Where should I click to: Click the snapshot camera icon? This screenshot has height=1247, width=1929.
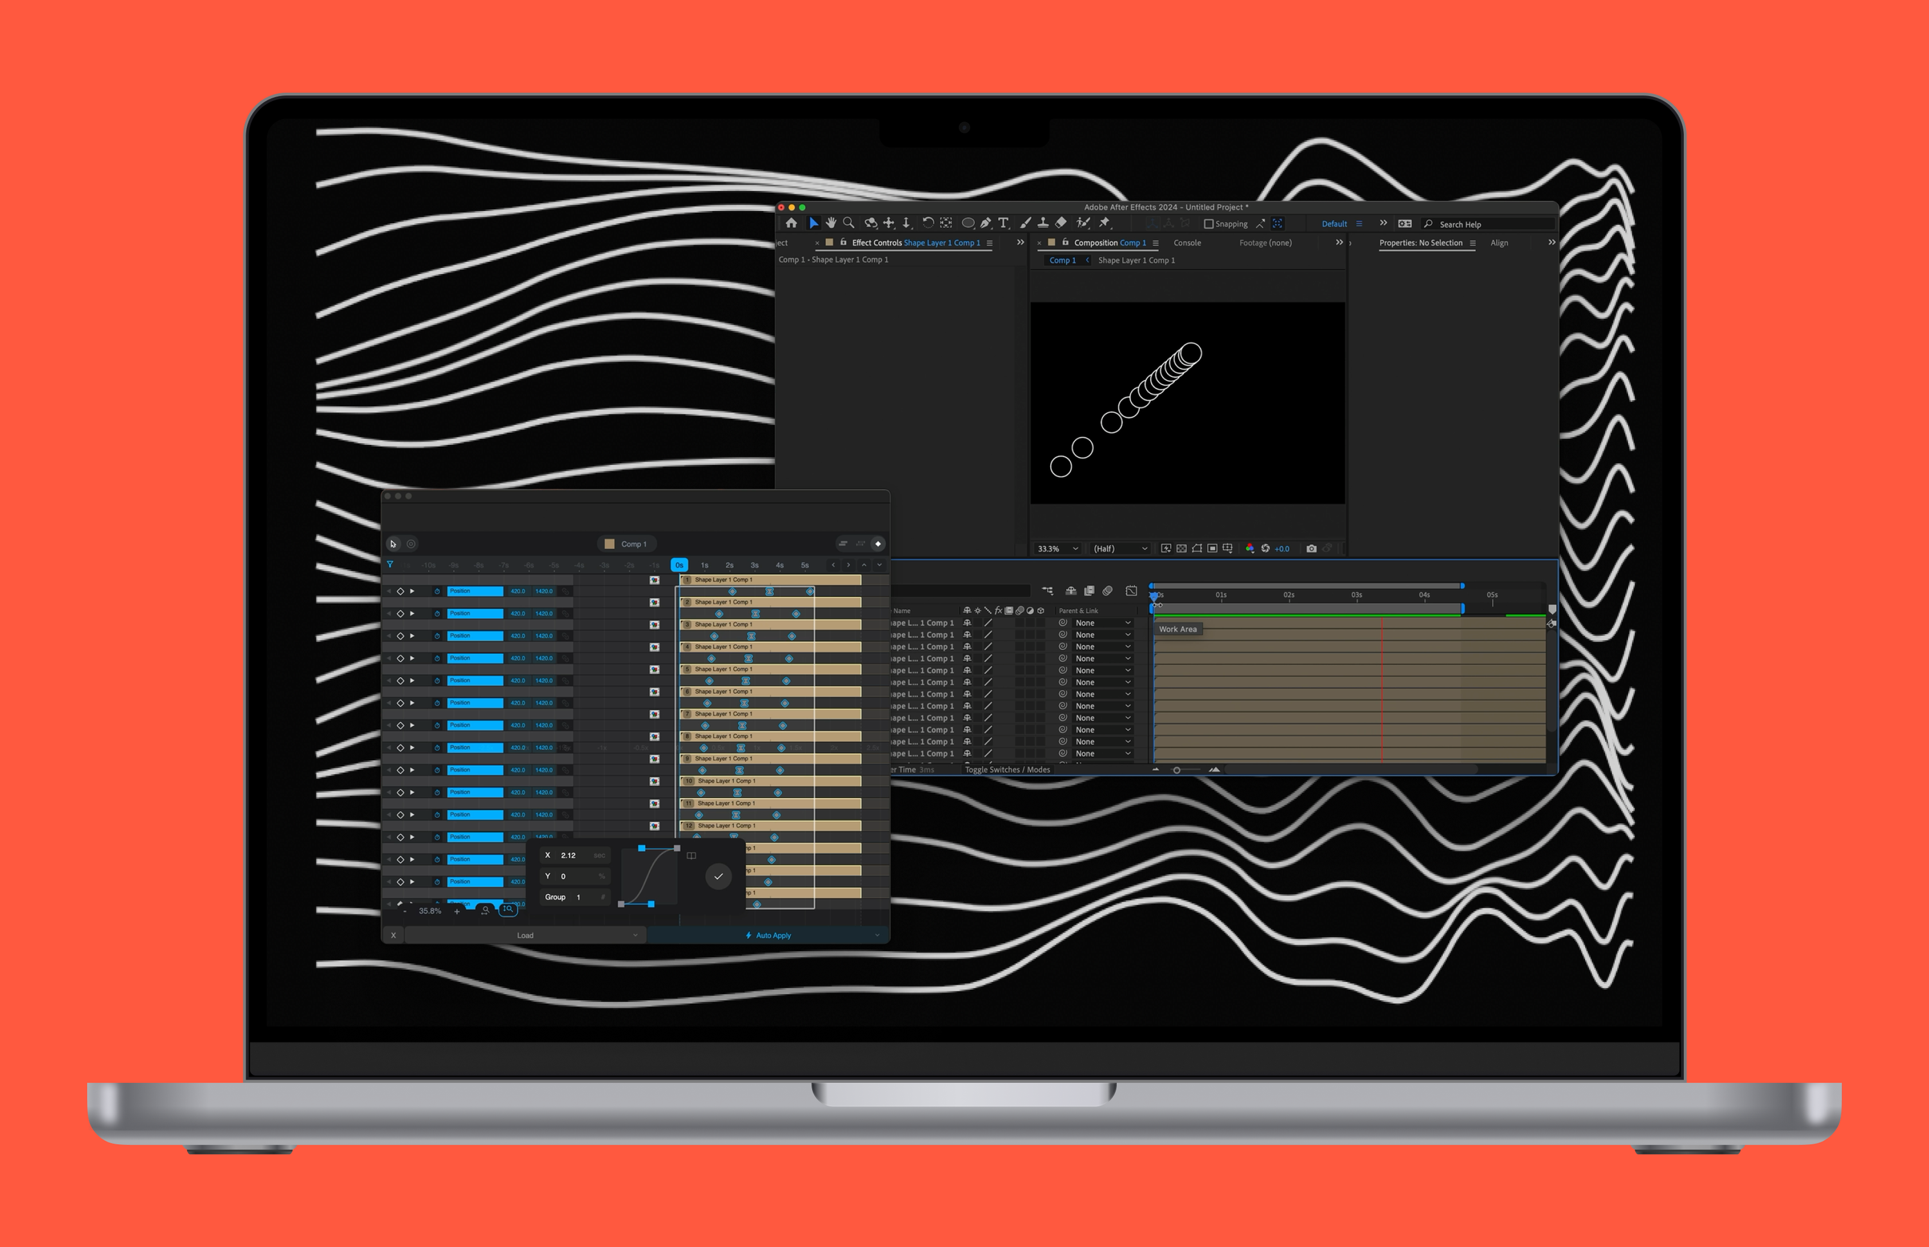pyautogui.click(x=1310, y=549)
